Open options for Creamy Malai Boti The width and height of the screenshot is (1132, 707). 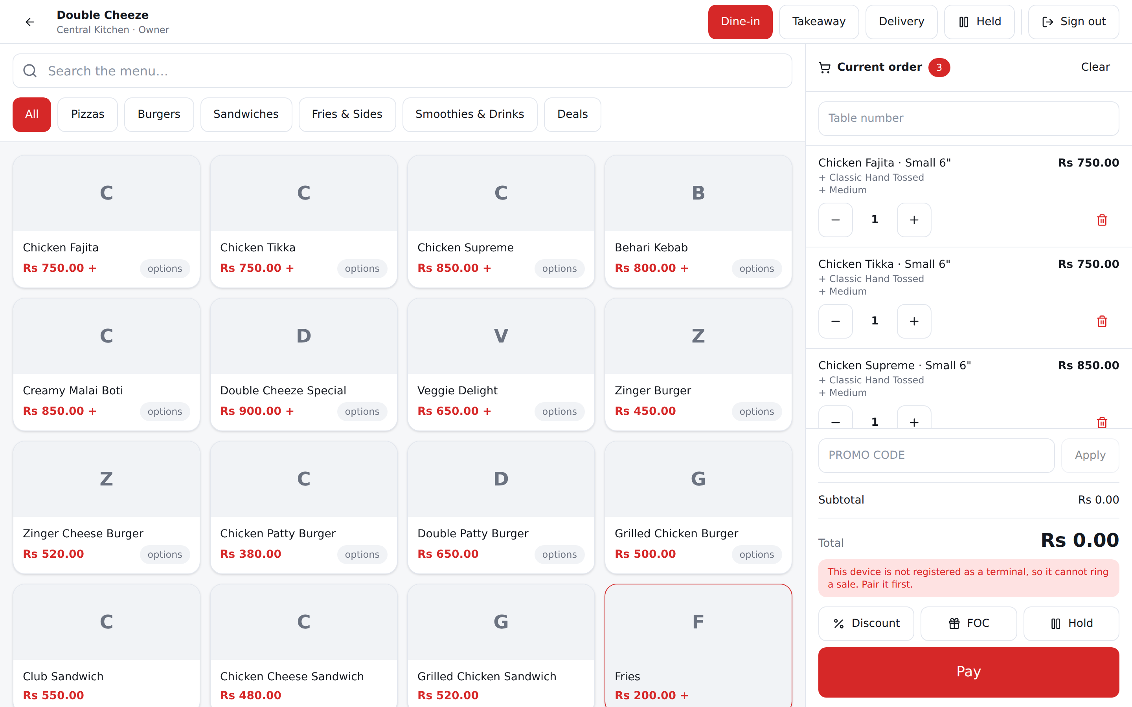point(165,412)
